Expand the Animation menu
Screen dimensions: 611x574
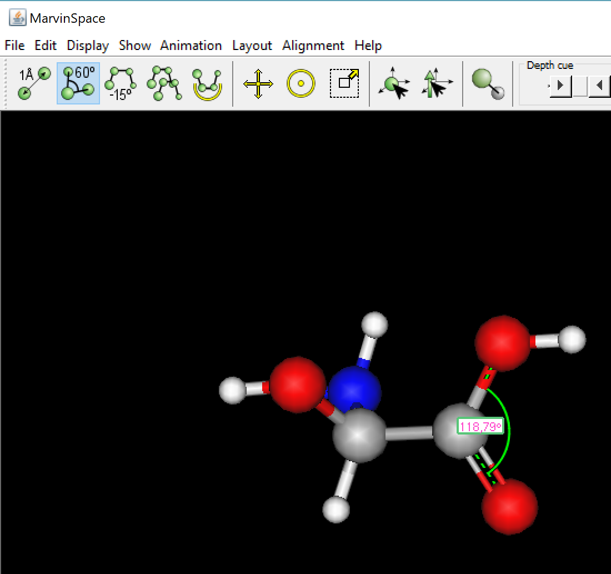191,46
